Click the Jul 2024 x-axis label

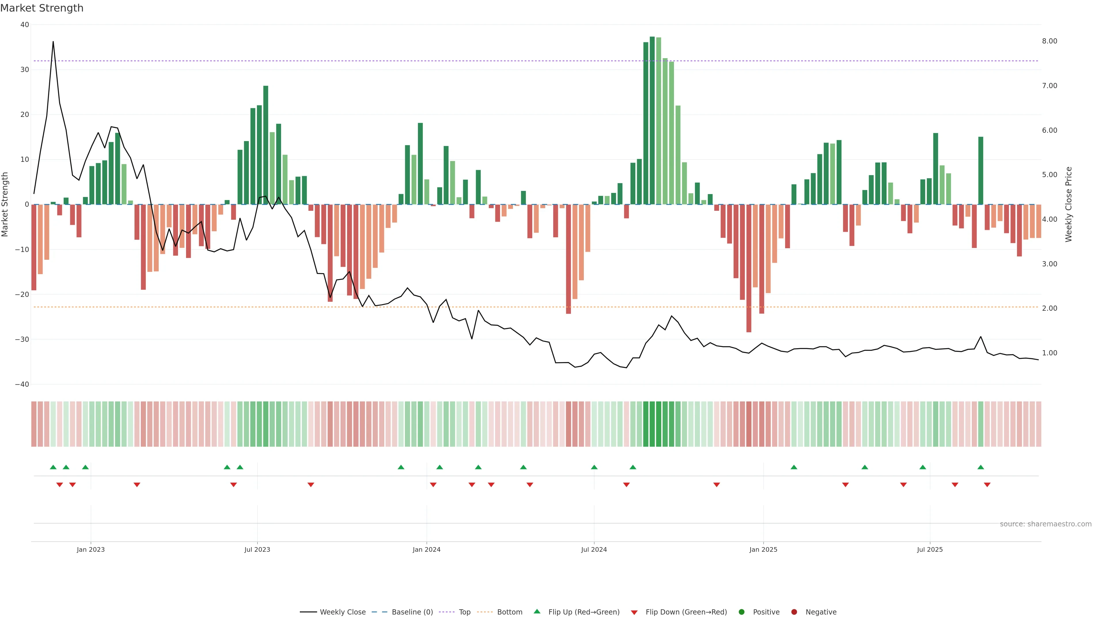click(594, 549)
